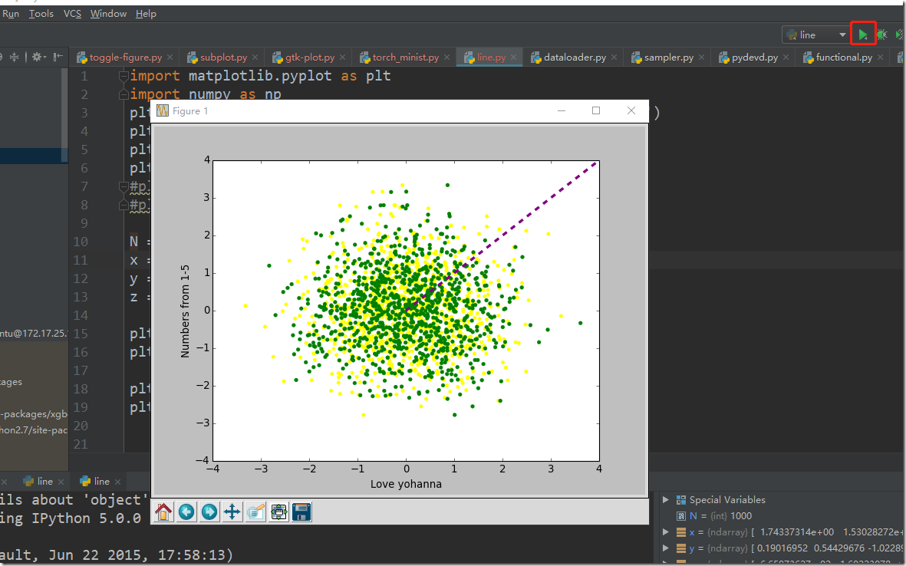This screenshot has height=566, width=906.
Task: Reset the plot with the Home icon
Action: pyautogui.click(x=163, y=512)
